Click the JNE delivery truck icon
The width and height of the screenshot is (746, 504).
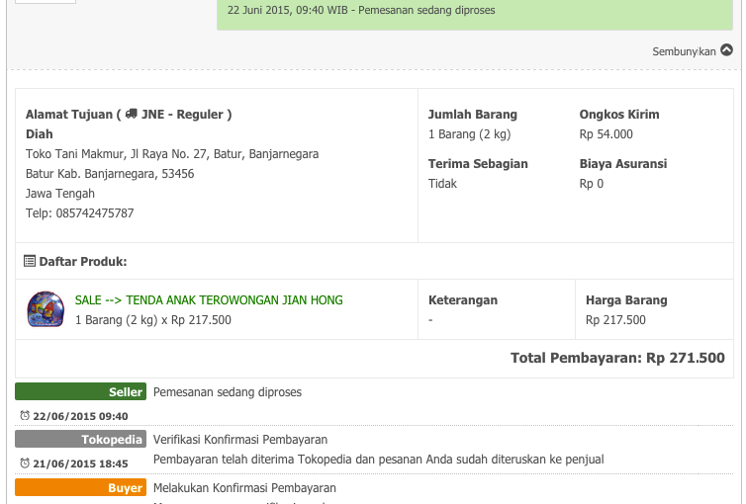coord(131,114)
